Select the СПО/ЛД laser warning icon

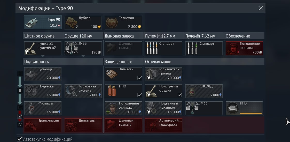(x=192, y=91)
